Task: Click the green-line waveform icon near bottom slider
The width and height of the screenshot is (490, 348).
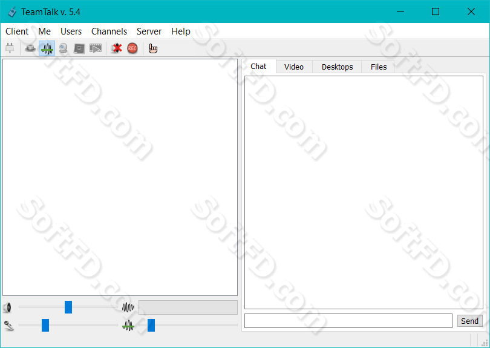Action: tap(128, 326)
